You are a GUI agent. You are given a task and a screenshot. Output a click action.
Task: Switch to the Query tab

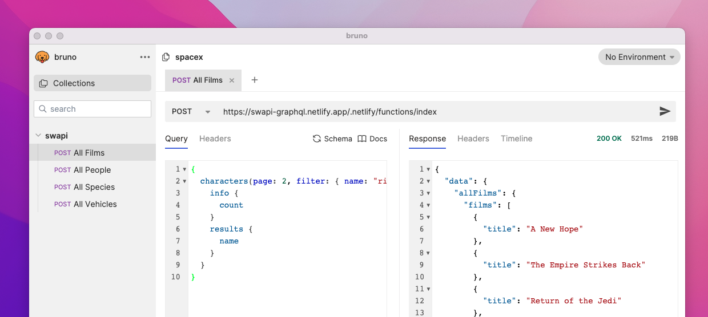176,139
